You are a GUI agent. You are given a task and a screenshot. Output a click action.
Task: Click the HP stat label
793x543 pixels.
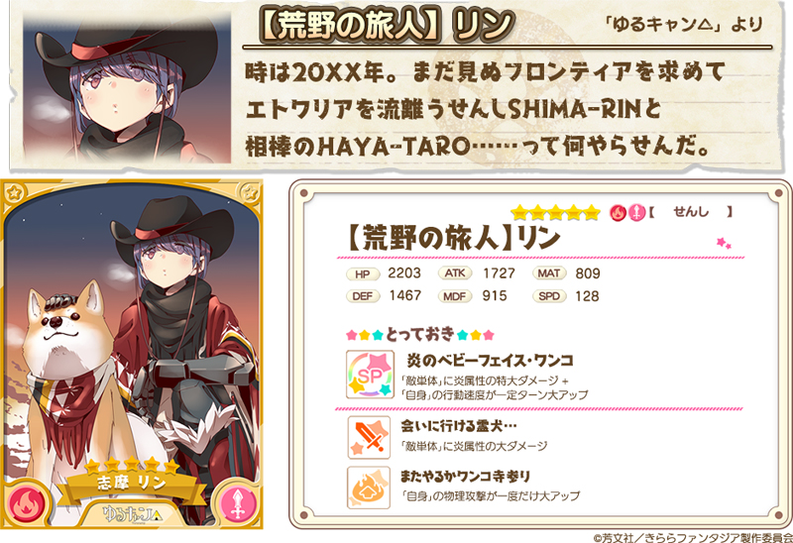pos(363,274)
